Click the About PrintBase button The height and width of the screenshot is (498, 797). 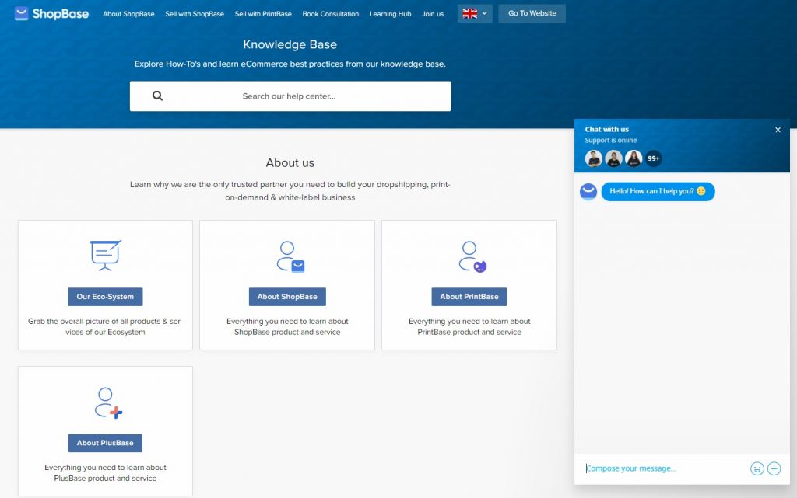[469, 296]
